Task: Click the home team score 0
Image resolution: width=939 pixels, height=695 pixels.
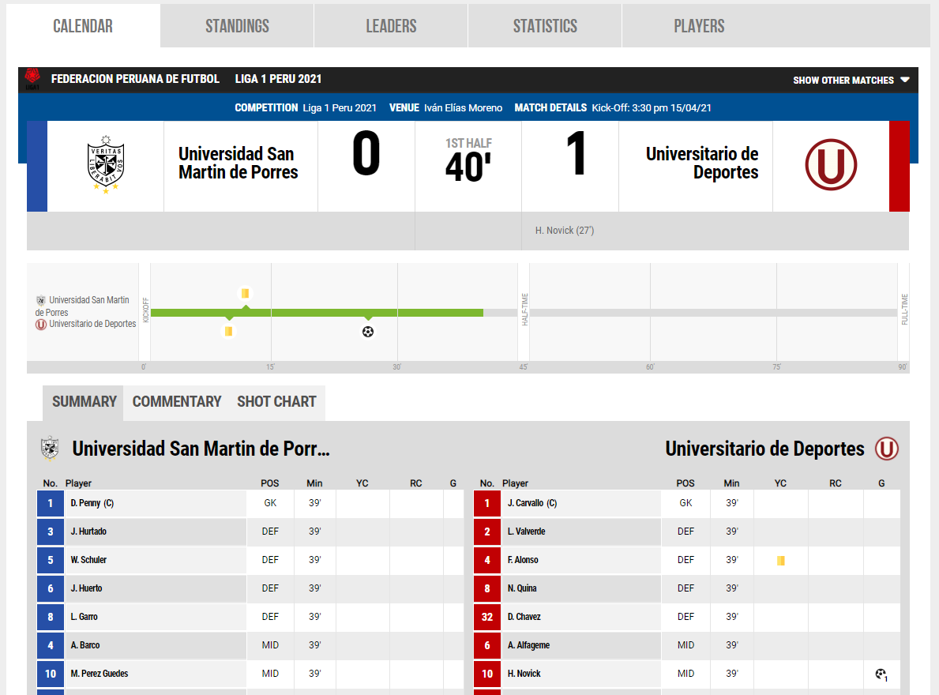Action: [366, 154]
